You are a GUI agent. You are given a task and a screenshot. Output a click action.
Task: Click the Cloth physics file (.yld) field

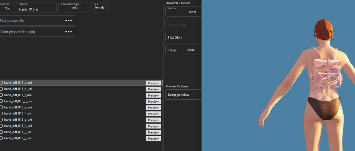37,32
